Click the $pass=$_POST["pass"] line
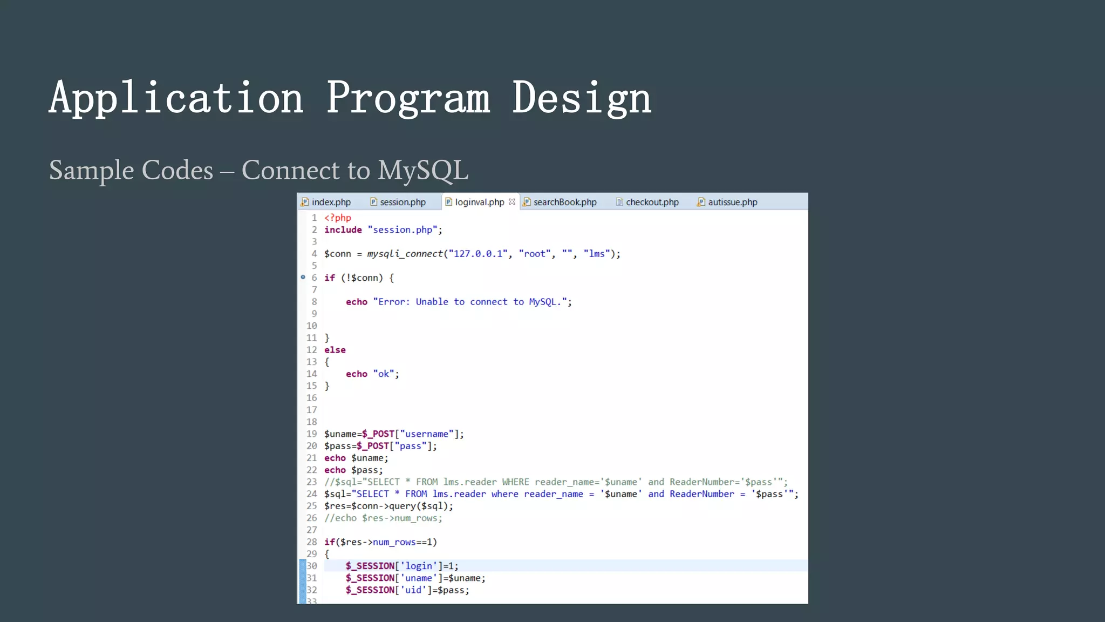This screenshot has width=1105, height=622. click(x=380, y=446)
